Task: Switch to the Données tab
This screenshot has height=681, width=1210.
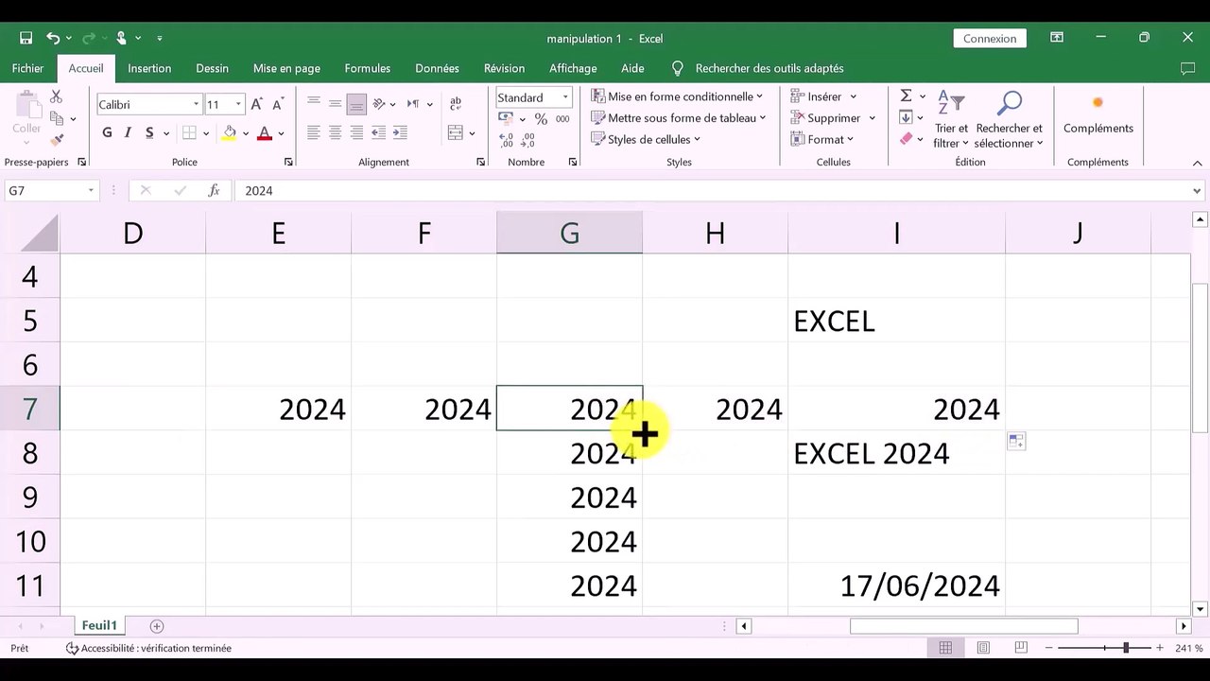Action: (437, 68)
